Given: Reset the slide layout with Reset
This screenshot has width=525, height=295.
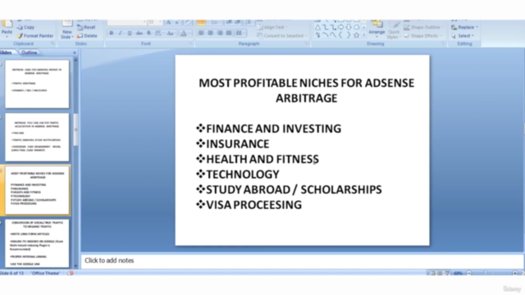Looking at the screenshot, I should coord(86,27).
